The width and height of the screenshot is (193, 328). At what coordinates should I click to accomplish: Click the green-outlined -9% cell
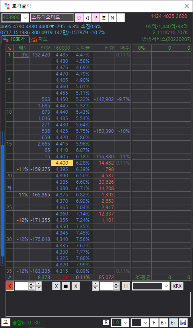[21, 55]
